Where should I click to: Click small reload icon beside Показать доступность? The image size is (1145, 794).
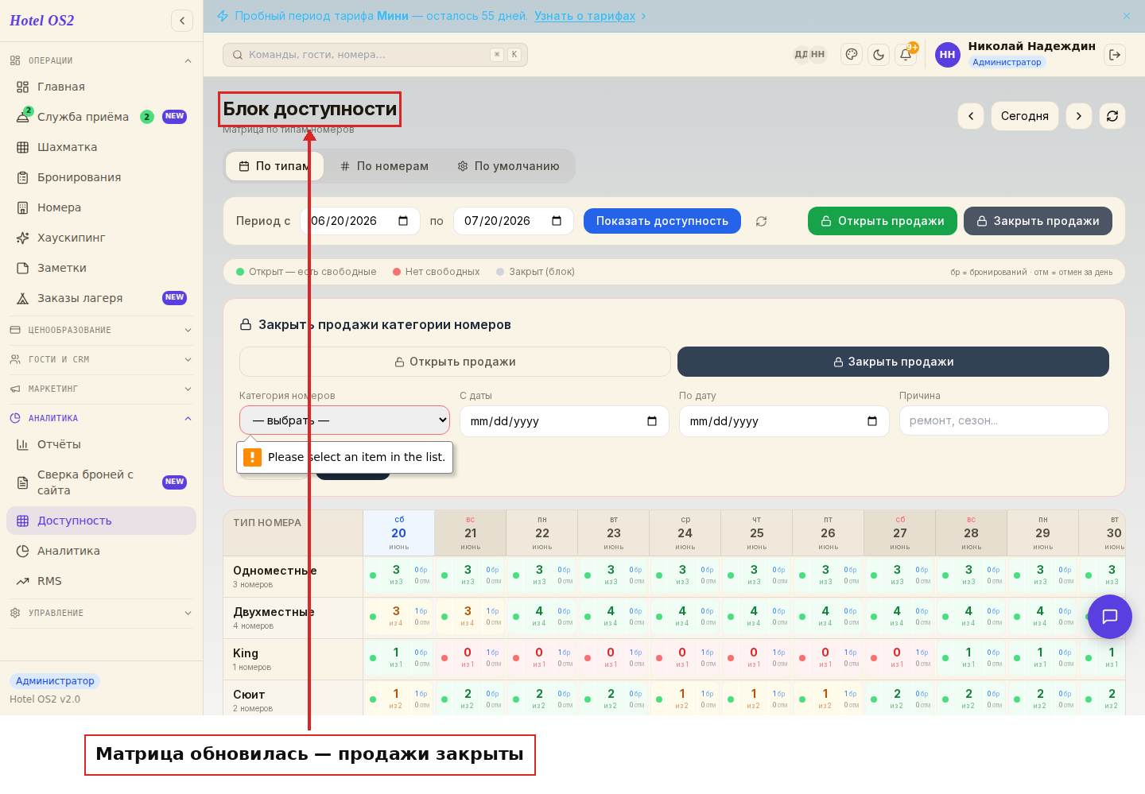click(761, 221)
